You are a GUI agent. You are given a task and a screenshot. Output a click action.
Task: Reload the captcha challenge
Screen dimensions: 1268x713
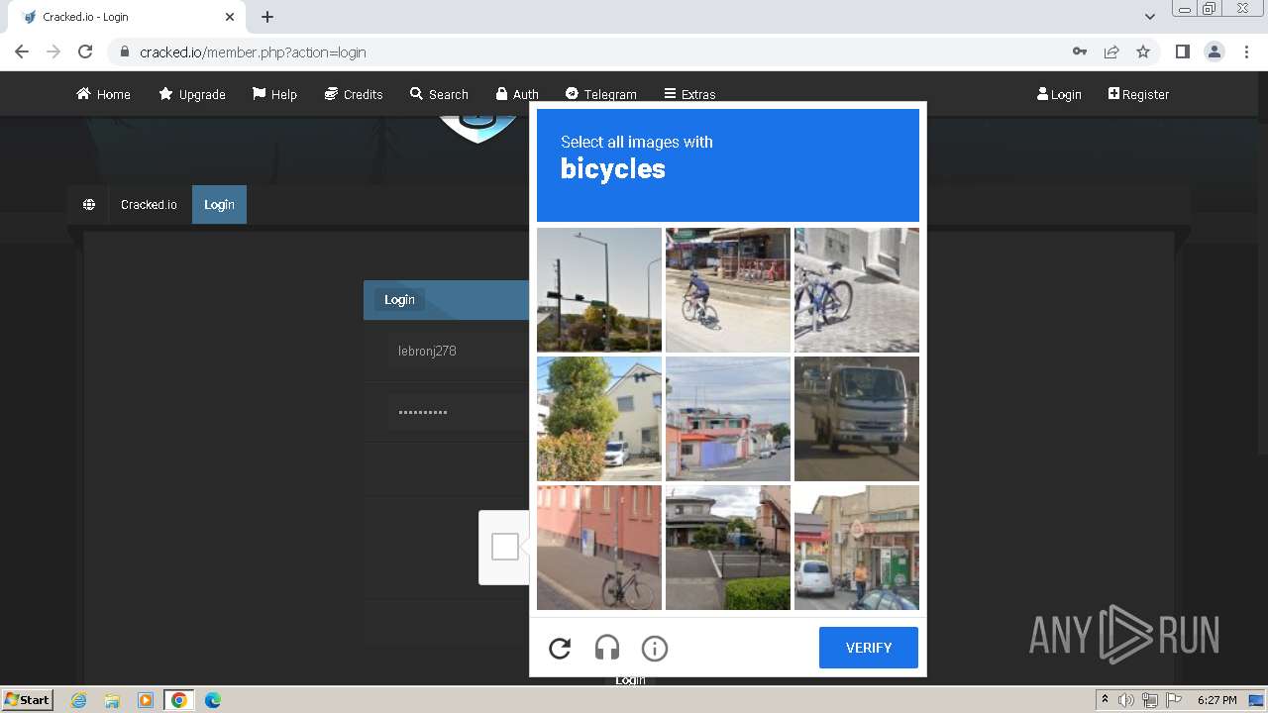(560, 649)
